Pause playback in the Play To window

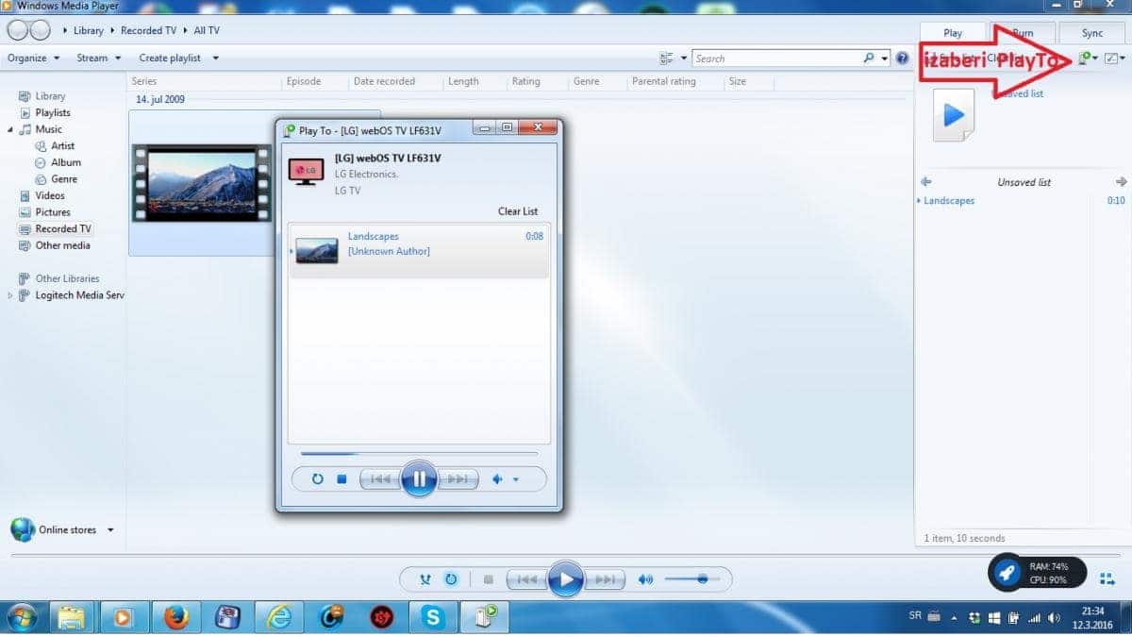tap(419, 479)
